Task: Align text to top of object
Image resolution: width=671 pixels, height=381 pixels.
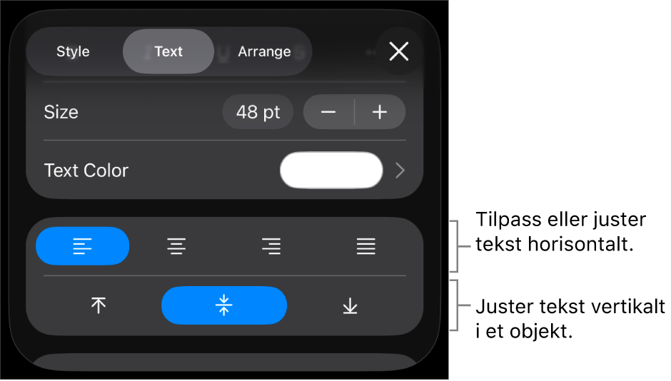Action: (x=99, y=306)
